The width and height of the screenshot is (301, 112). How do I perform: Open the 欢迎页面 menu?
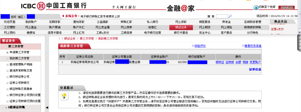point(10,22)
